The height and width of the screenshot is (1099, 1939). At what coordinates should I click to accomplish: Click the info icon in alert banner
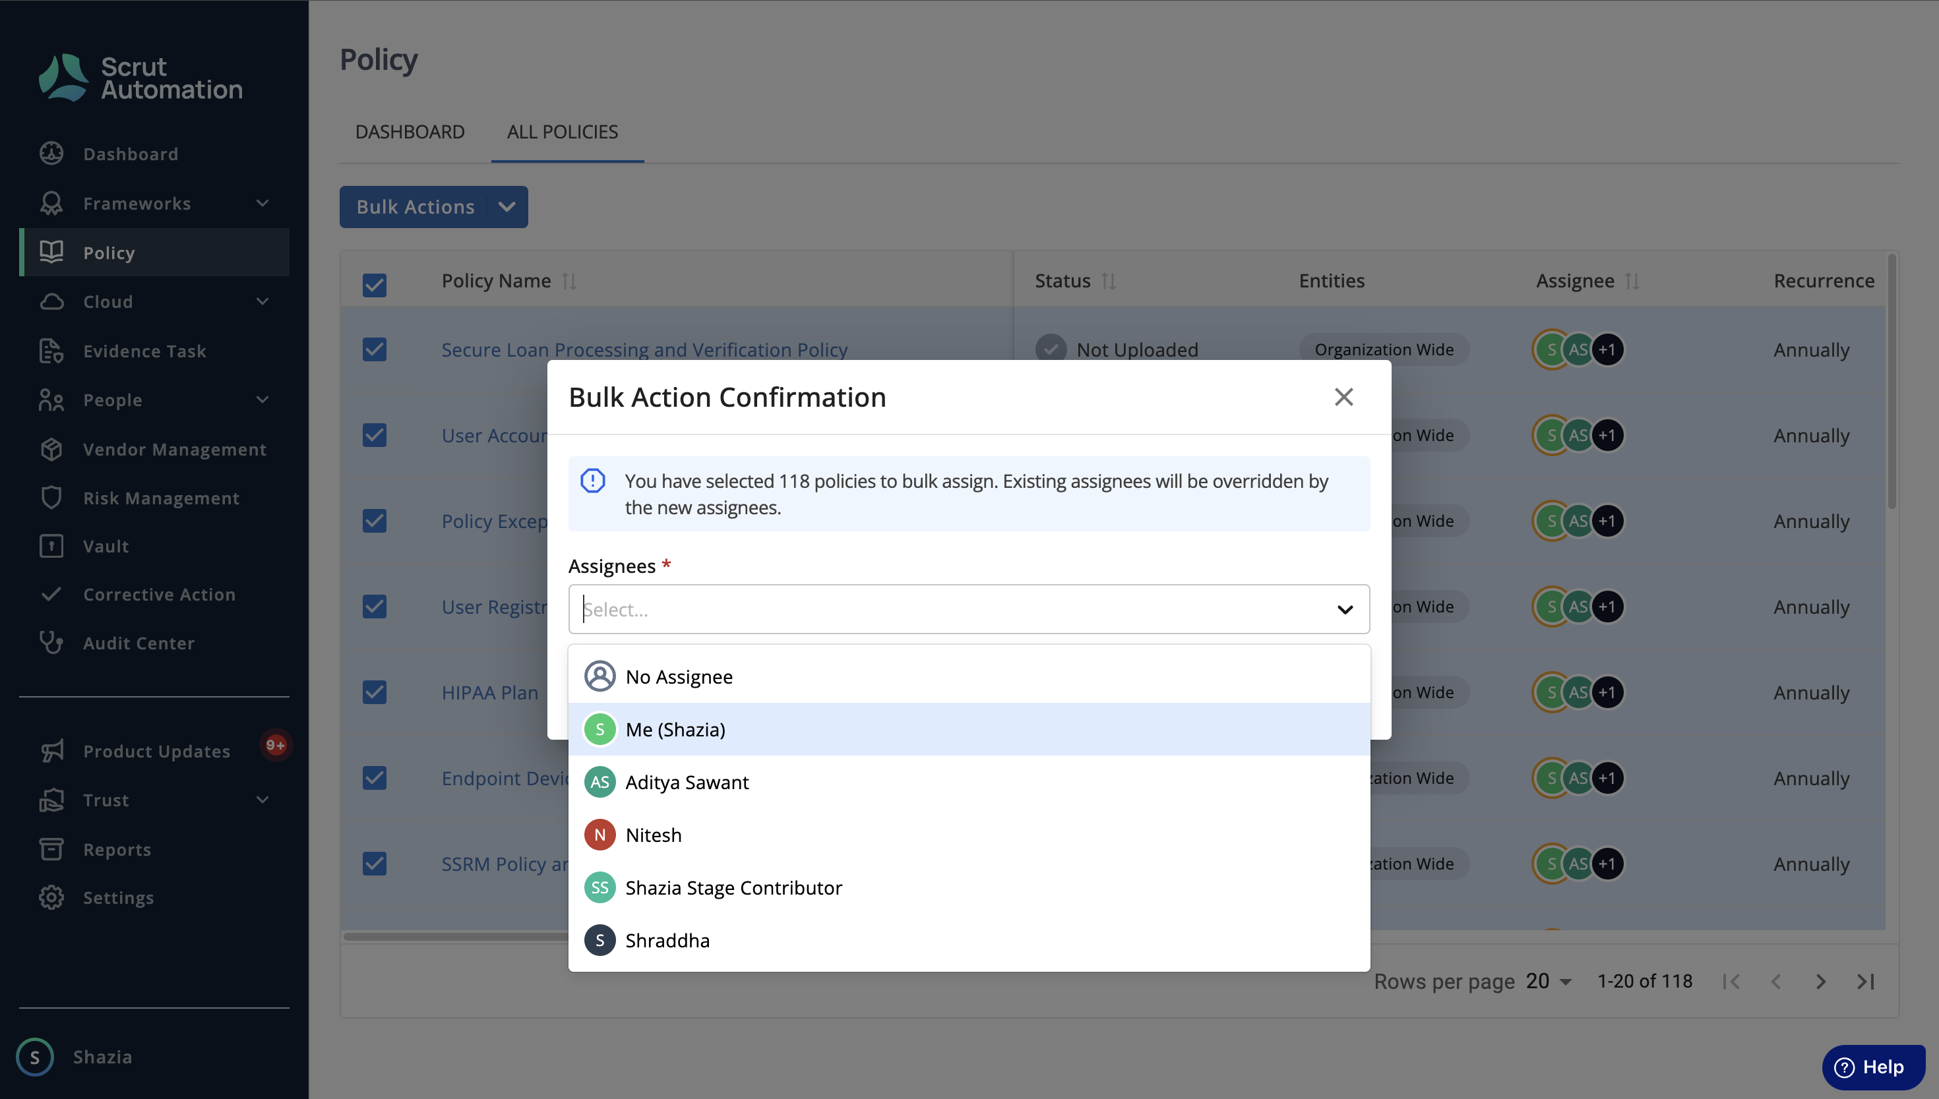(593, 481)
